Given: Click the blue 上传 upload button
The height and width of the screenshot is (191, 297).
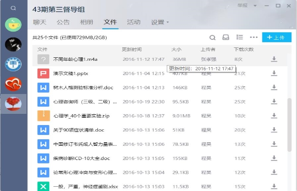Looking at the screenshot, I should point(276,38).
